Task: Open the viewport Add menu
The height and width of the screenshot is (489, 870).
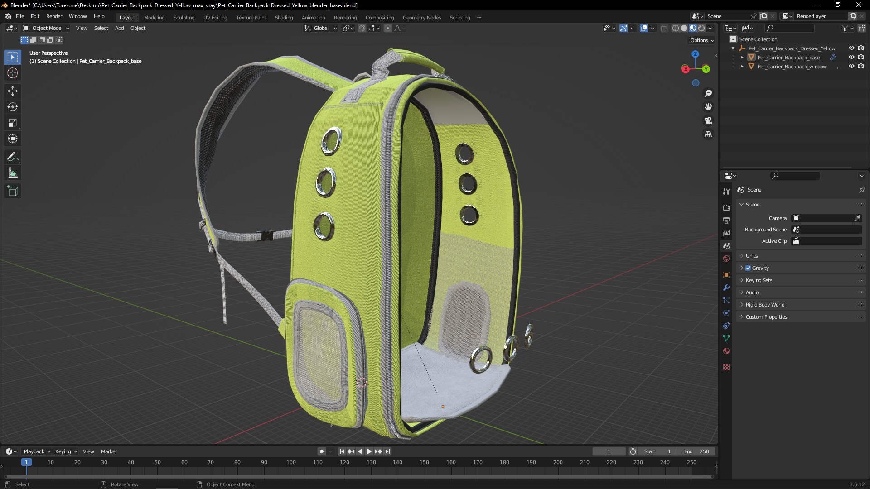Action: [x=119, y=28]
